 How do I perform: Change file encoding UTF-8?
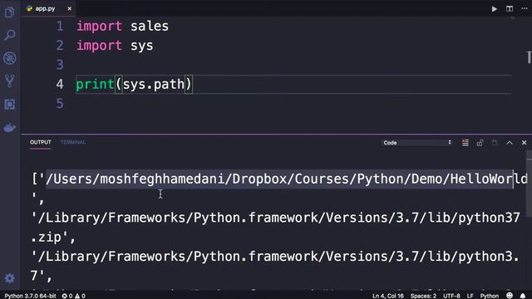451,296
